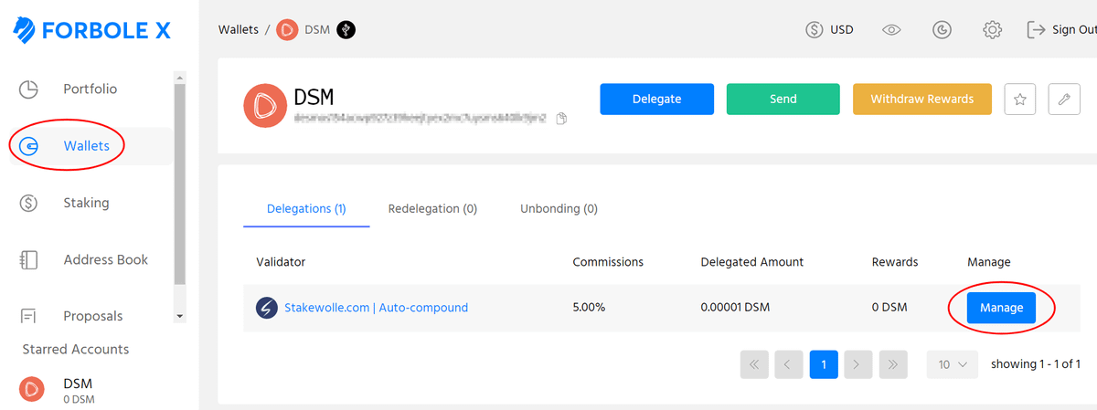Click the blue Delegate button
The width and height of the screenshot is (1097, 410).
tap(655, 100)
